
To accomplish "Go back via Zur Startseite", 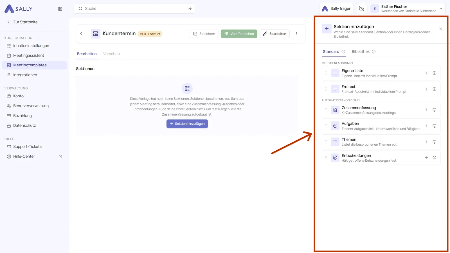I will pyautogui.click(x=22, y=22).
